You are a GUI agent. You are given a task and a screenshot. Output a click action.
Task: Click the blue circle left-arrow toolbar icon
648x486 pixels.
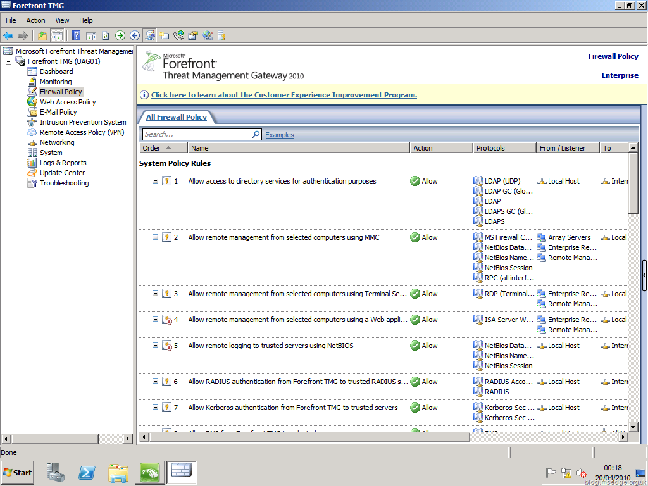135,36
